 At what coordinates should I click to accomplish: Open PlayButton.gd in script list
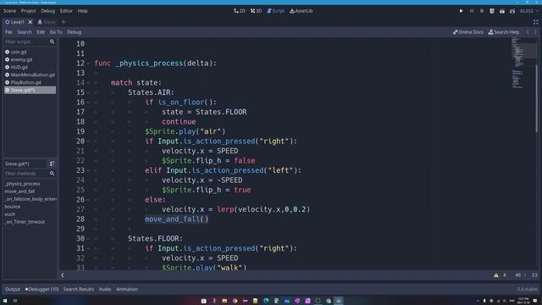tap(30, 82)
